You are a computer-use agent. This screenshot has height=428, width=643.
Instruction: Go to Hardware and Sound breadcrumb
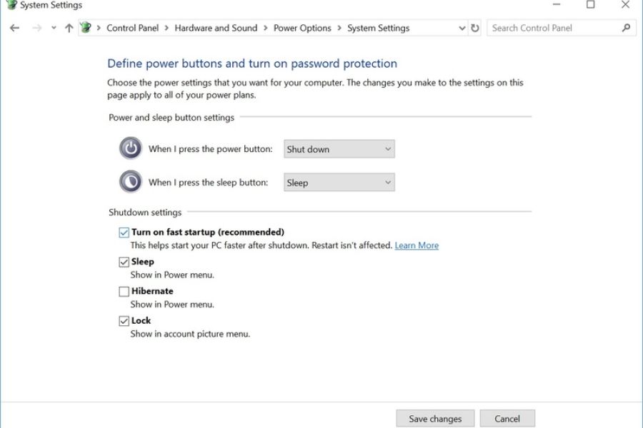click(216, 28)
